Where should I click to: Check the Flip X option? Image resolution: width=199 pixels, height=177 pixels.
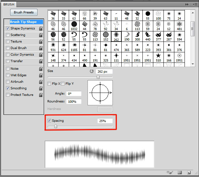49,84
